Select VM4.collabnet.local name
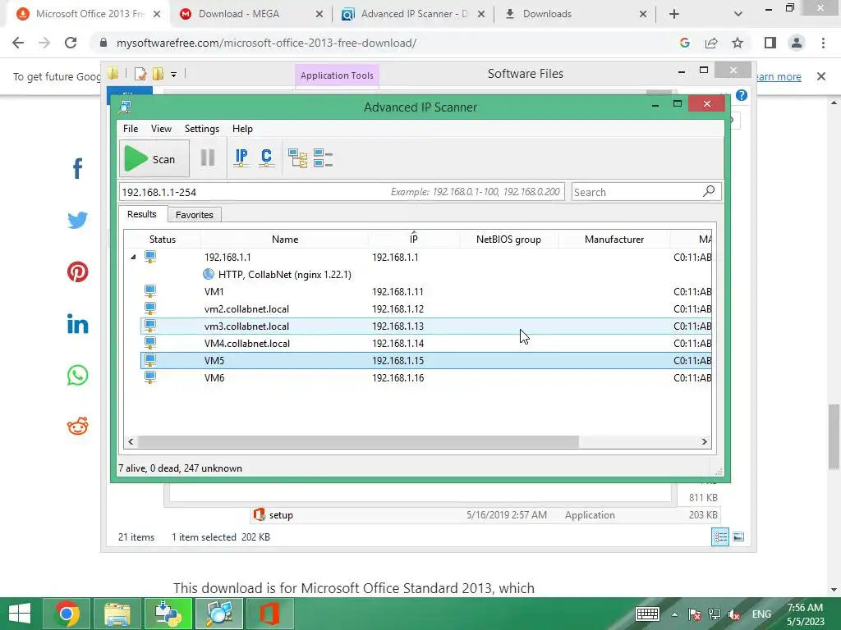841x630 pixels. (246, 344)
